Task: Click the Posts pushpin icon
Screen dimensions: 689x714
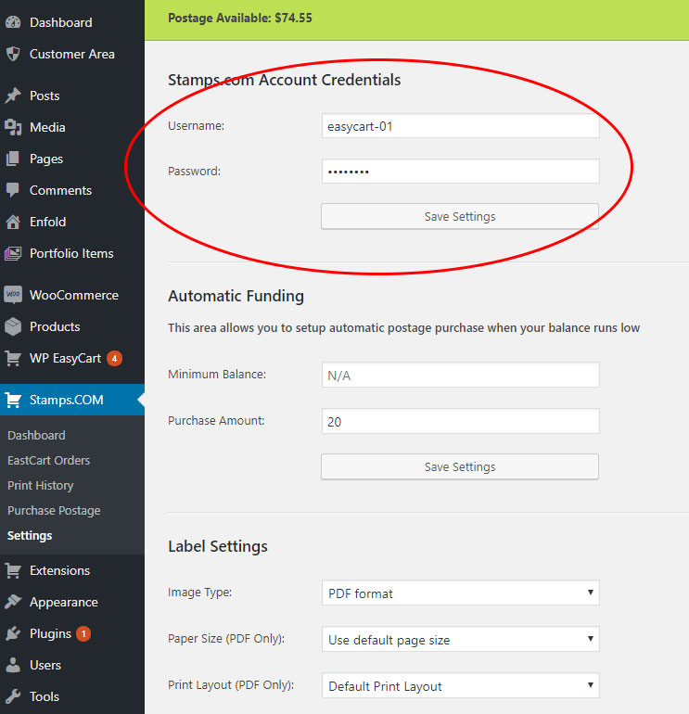Action: coord(13,96)
